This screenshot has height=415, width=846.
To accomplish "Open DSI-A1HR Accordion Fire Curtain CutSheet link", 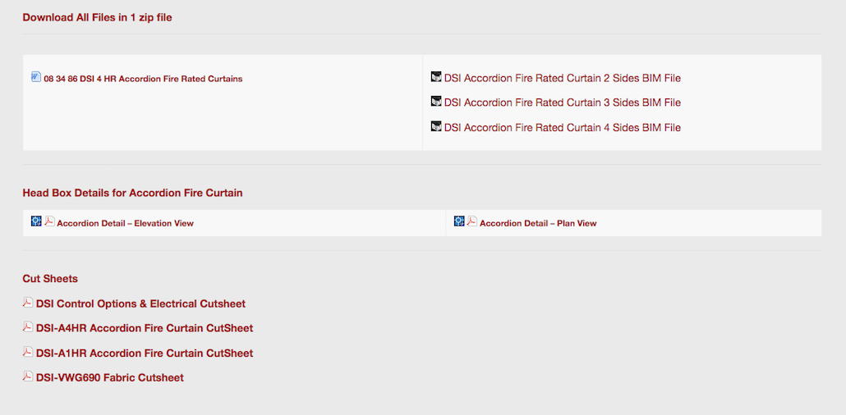I will tap(145, 353).
